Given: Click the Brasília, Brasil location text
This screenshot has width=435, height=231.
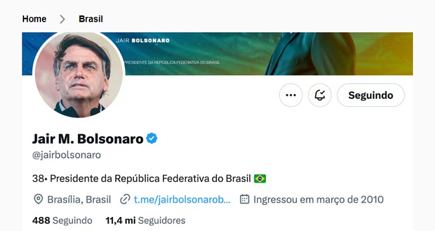Looking at the screenshot, I should 79,199.
